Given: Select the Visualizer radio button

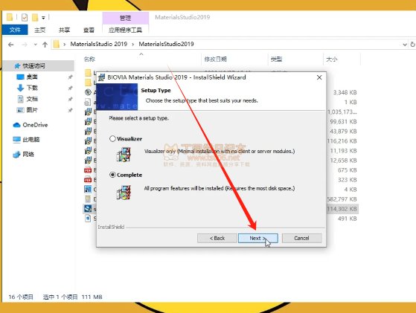Looking at the screenshot, I should pos(112,138).
